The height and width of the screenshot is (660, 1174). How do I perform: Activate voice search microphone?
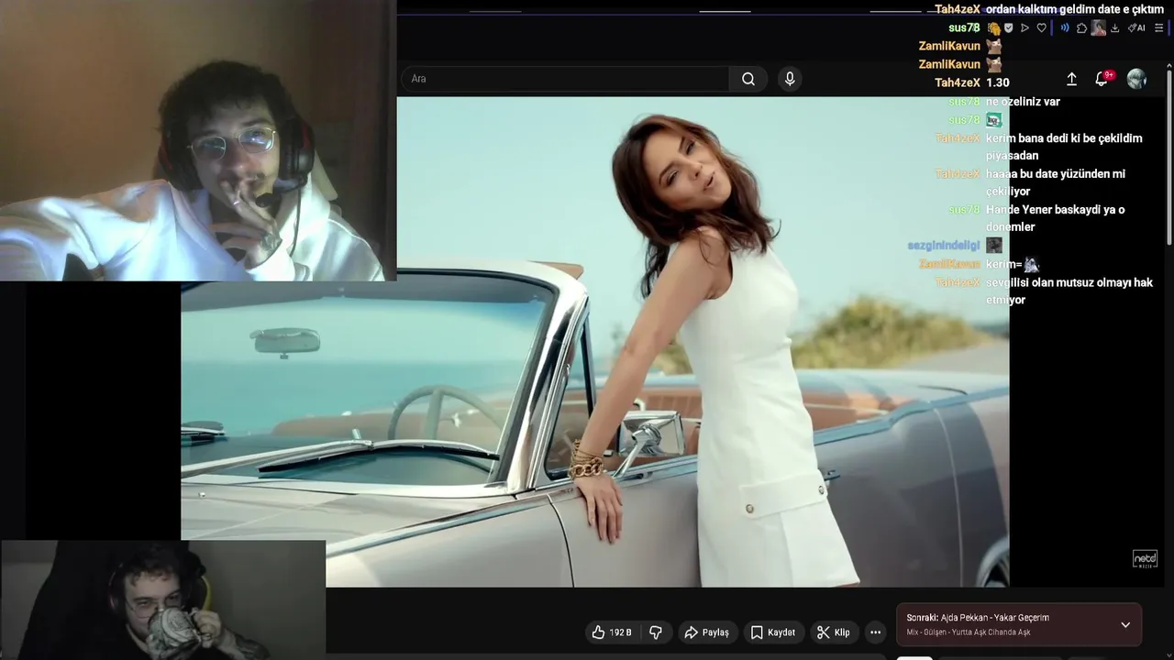pyautogui.click(x=790, y=79)
